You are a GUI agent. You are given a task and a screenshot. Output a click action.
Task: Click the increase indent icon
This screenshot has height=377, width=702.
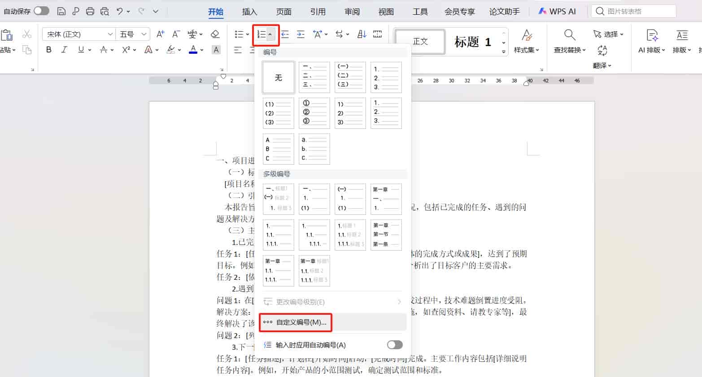(x=301, y=34)
